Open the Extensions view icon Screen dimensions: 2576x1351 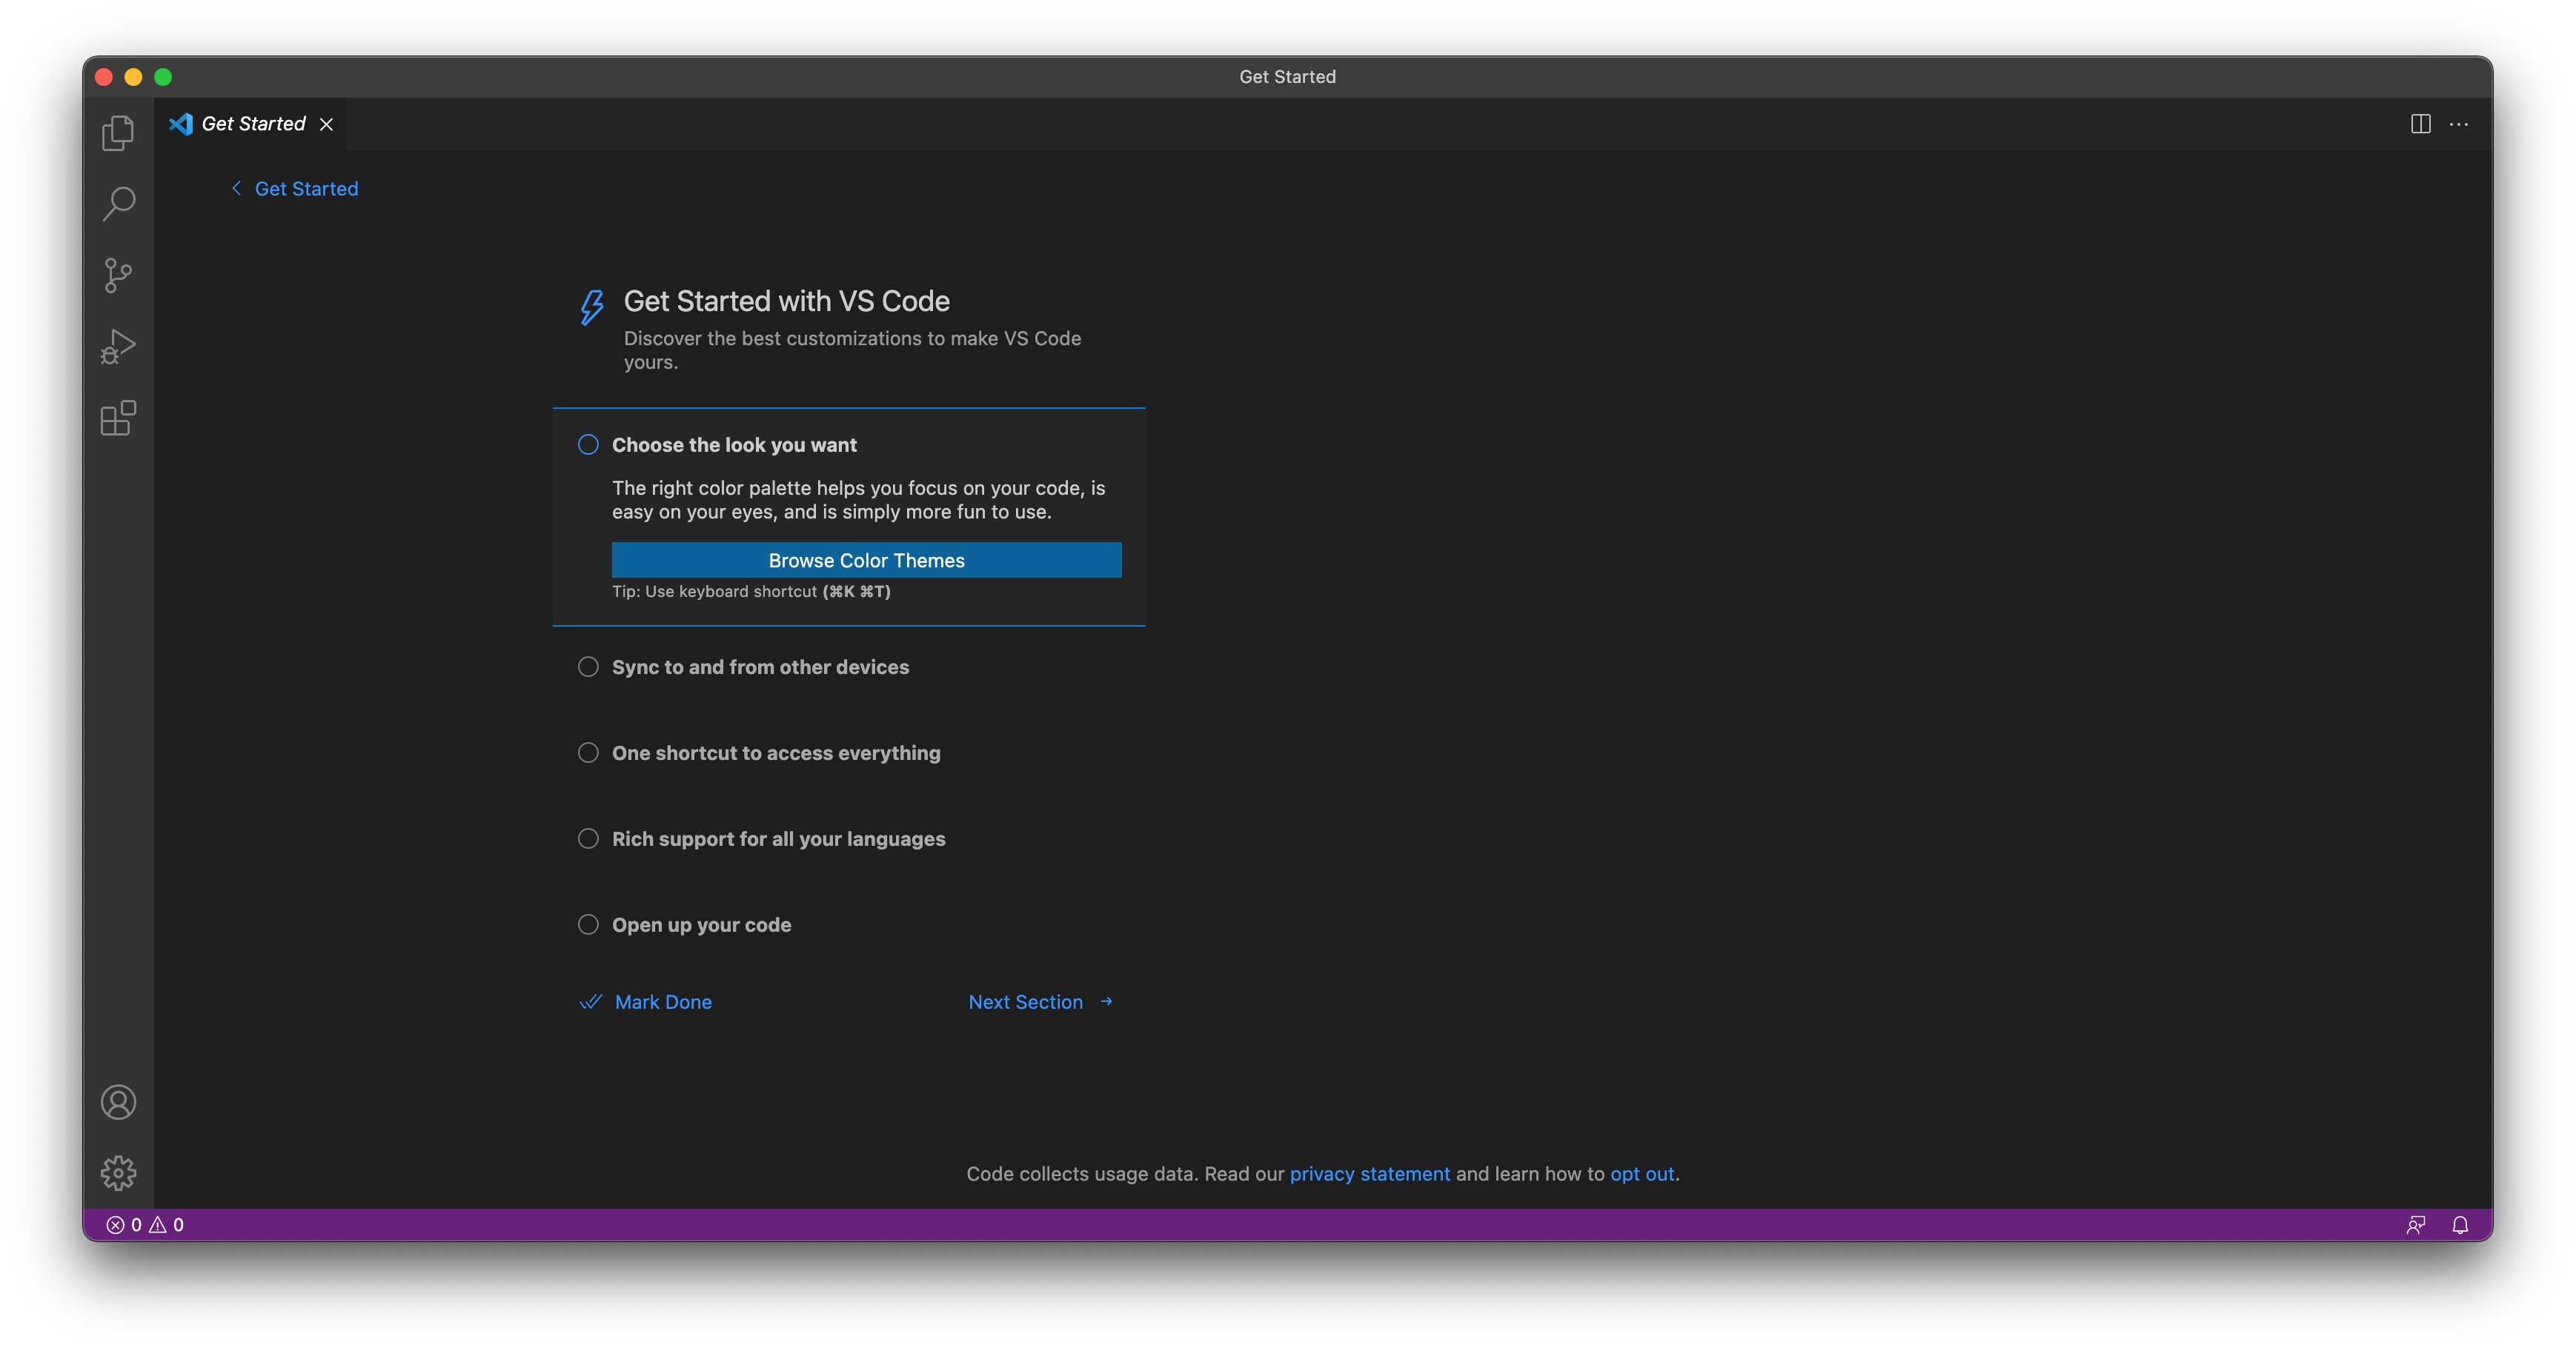coord(118,418)
